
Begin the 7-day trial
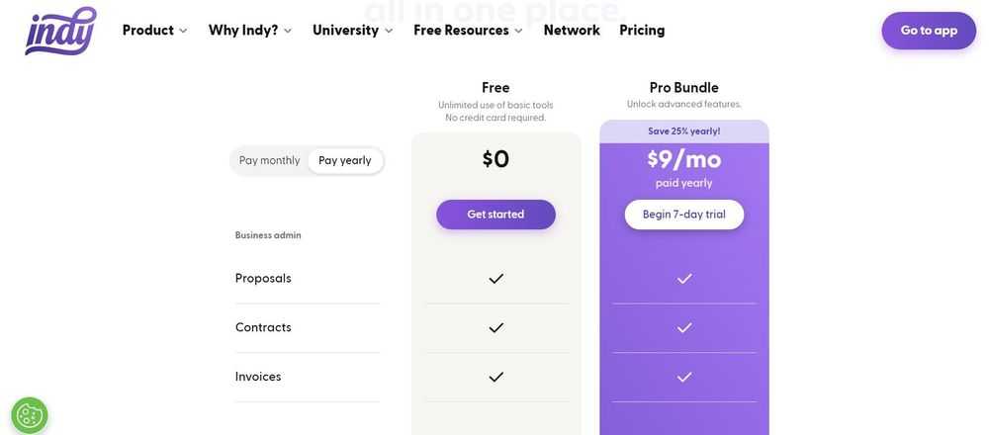[684, 215]
